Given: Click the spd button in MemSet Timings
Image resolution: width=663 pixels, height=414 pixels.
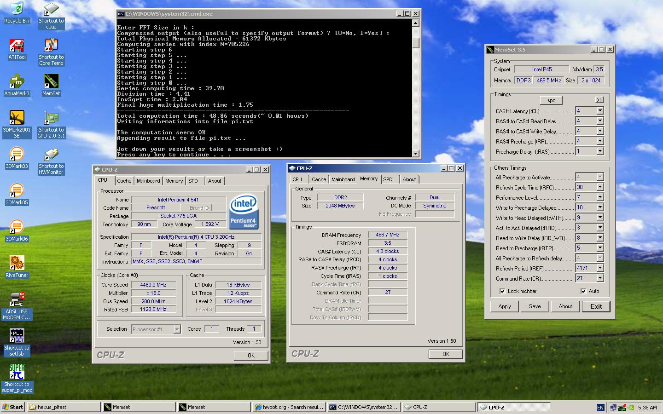Looking at the screenshot, I should click(x=551, y=100).
